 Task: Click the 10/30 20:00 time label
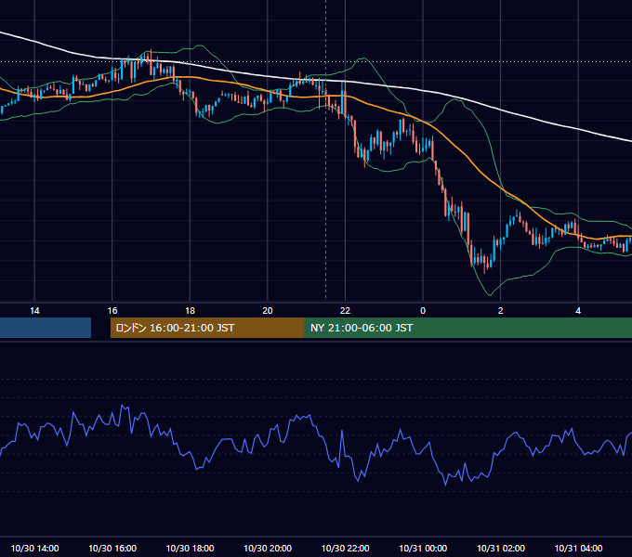pyautogui.click(x=268, y=548)
